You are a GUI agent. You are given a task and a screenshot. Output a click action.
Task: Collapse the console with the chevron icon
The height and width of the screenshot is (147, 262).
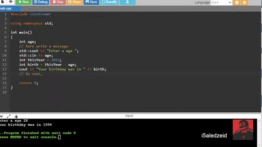point(1,116)
